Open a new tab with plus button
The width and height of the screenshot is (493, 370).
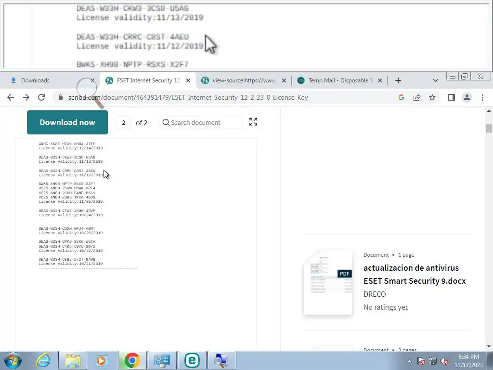[398, 80]
